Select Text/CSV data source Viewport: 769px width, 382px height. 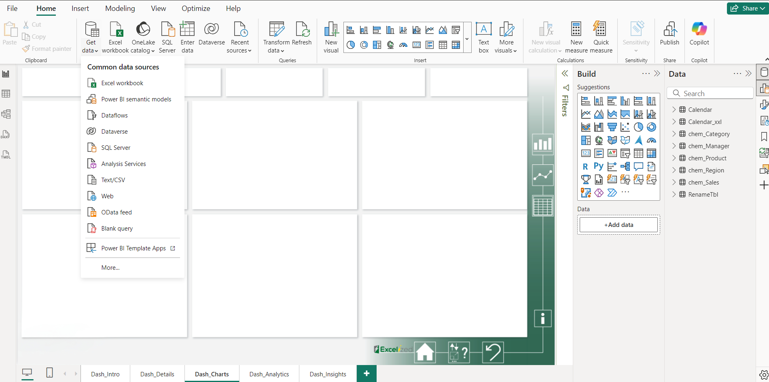[x=133, y=180]
